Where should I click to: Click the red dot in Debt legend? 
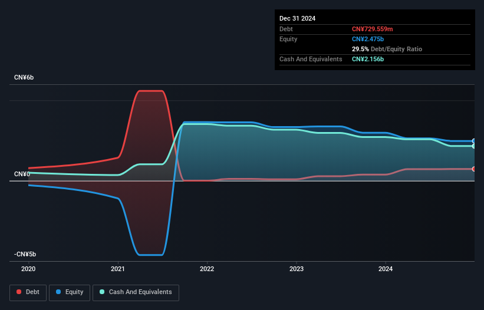pyautogui.click(x=19, y=292)
